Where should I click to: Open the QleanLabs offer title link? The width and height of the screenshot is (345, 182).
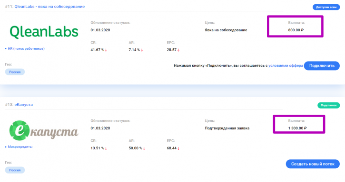pos(49,7)
